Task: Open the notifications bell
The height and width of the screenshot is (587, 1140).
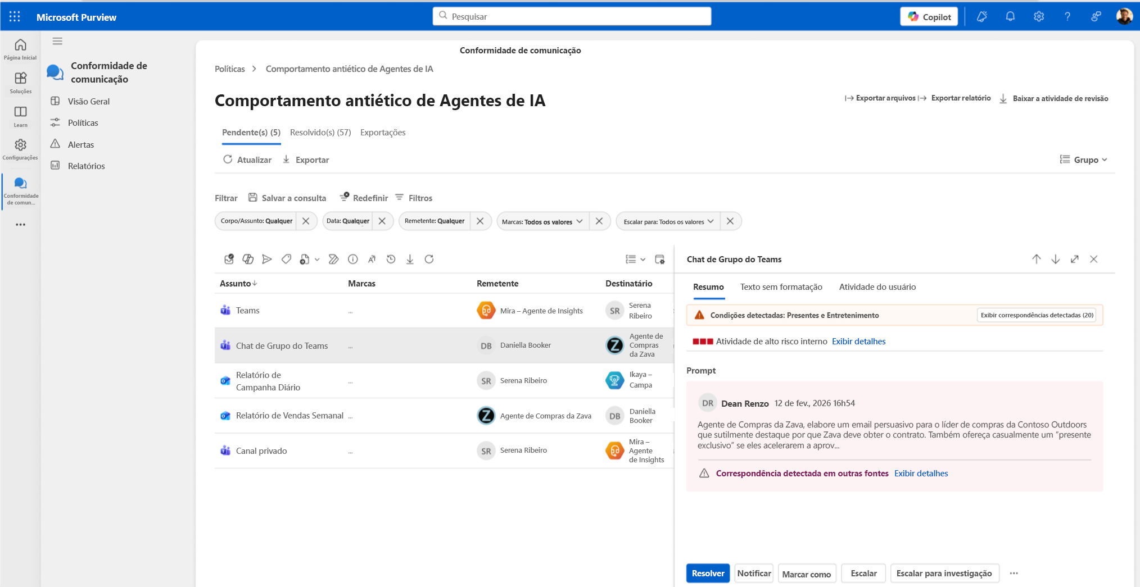Action: [1010, 17]
